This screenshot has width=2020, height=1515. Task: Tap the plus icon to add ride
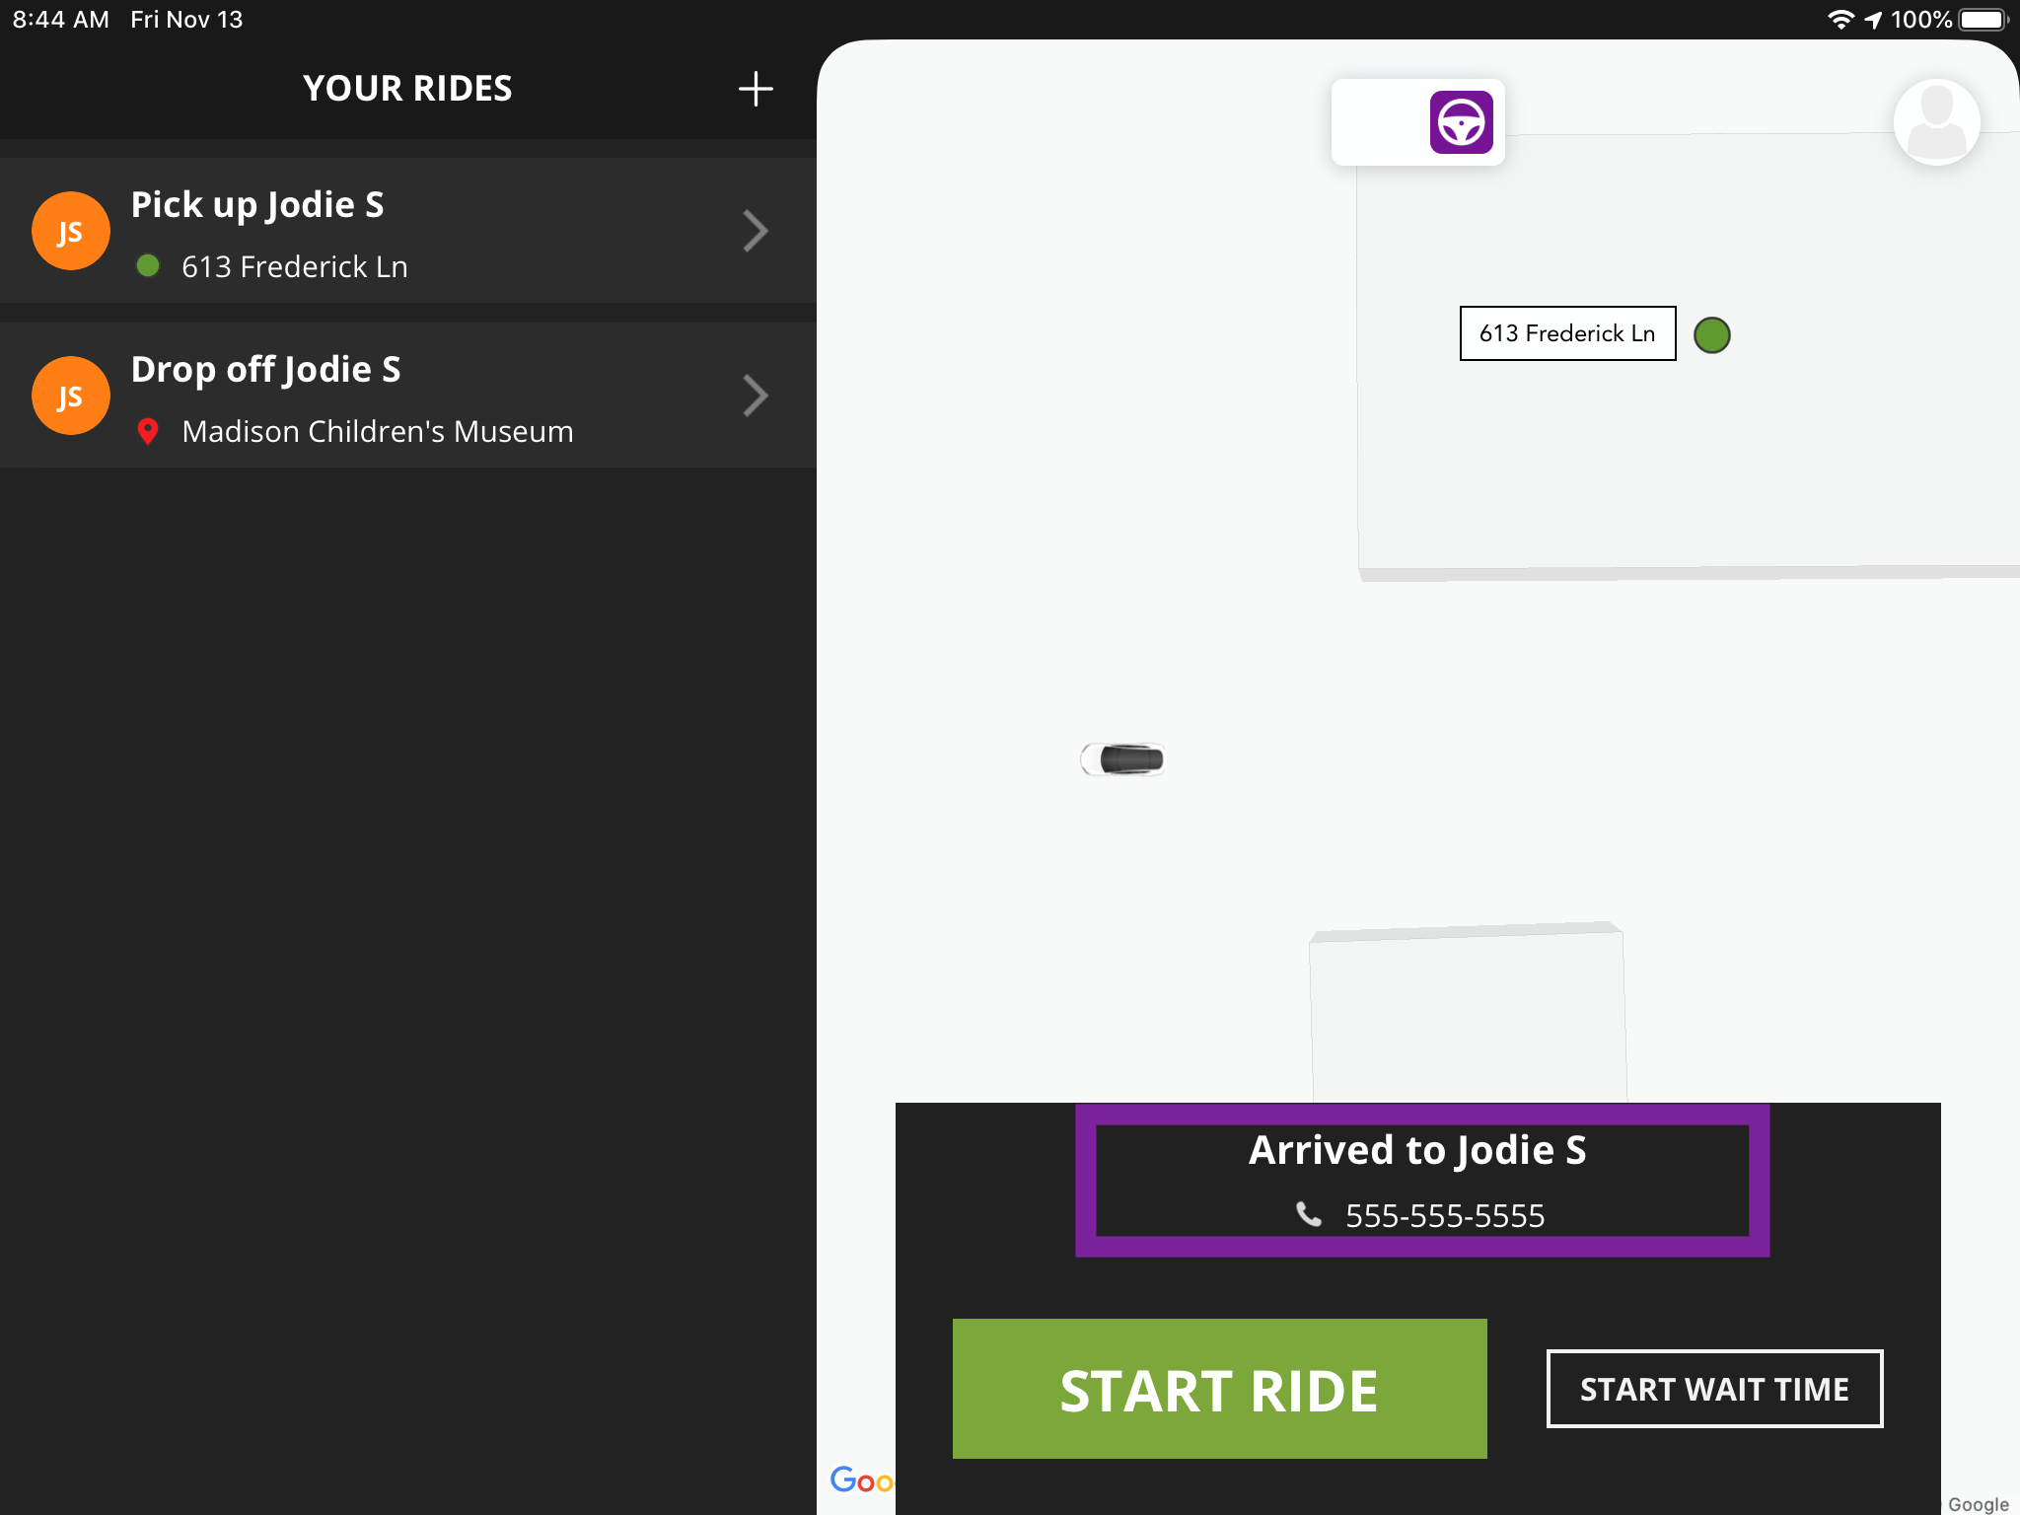point(756,89)
